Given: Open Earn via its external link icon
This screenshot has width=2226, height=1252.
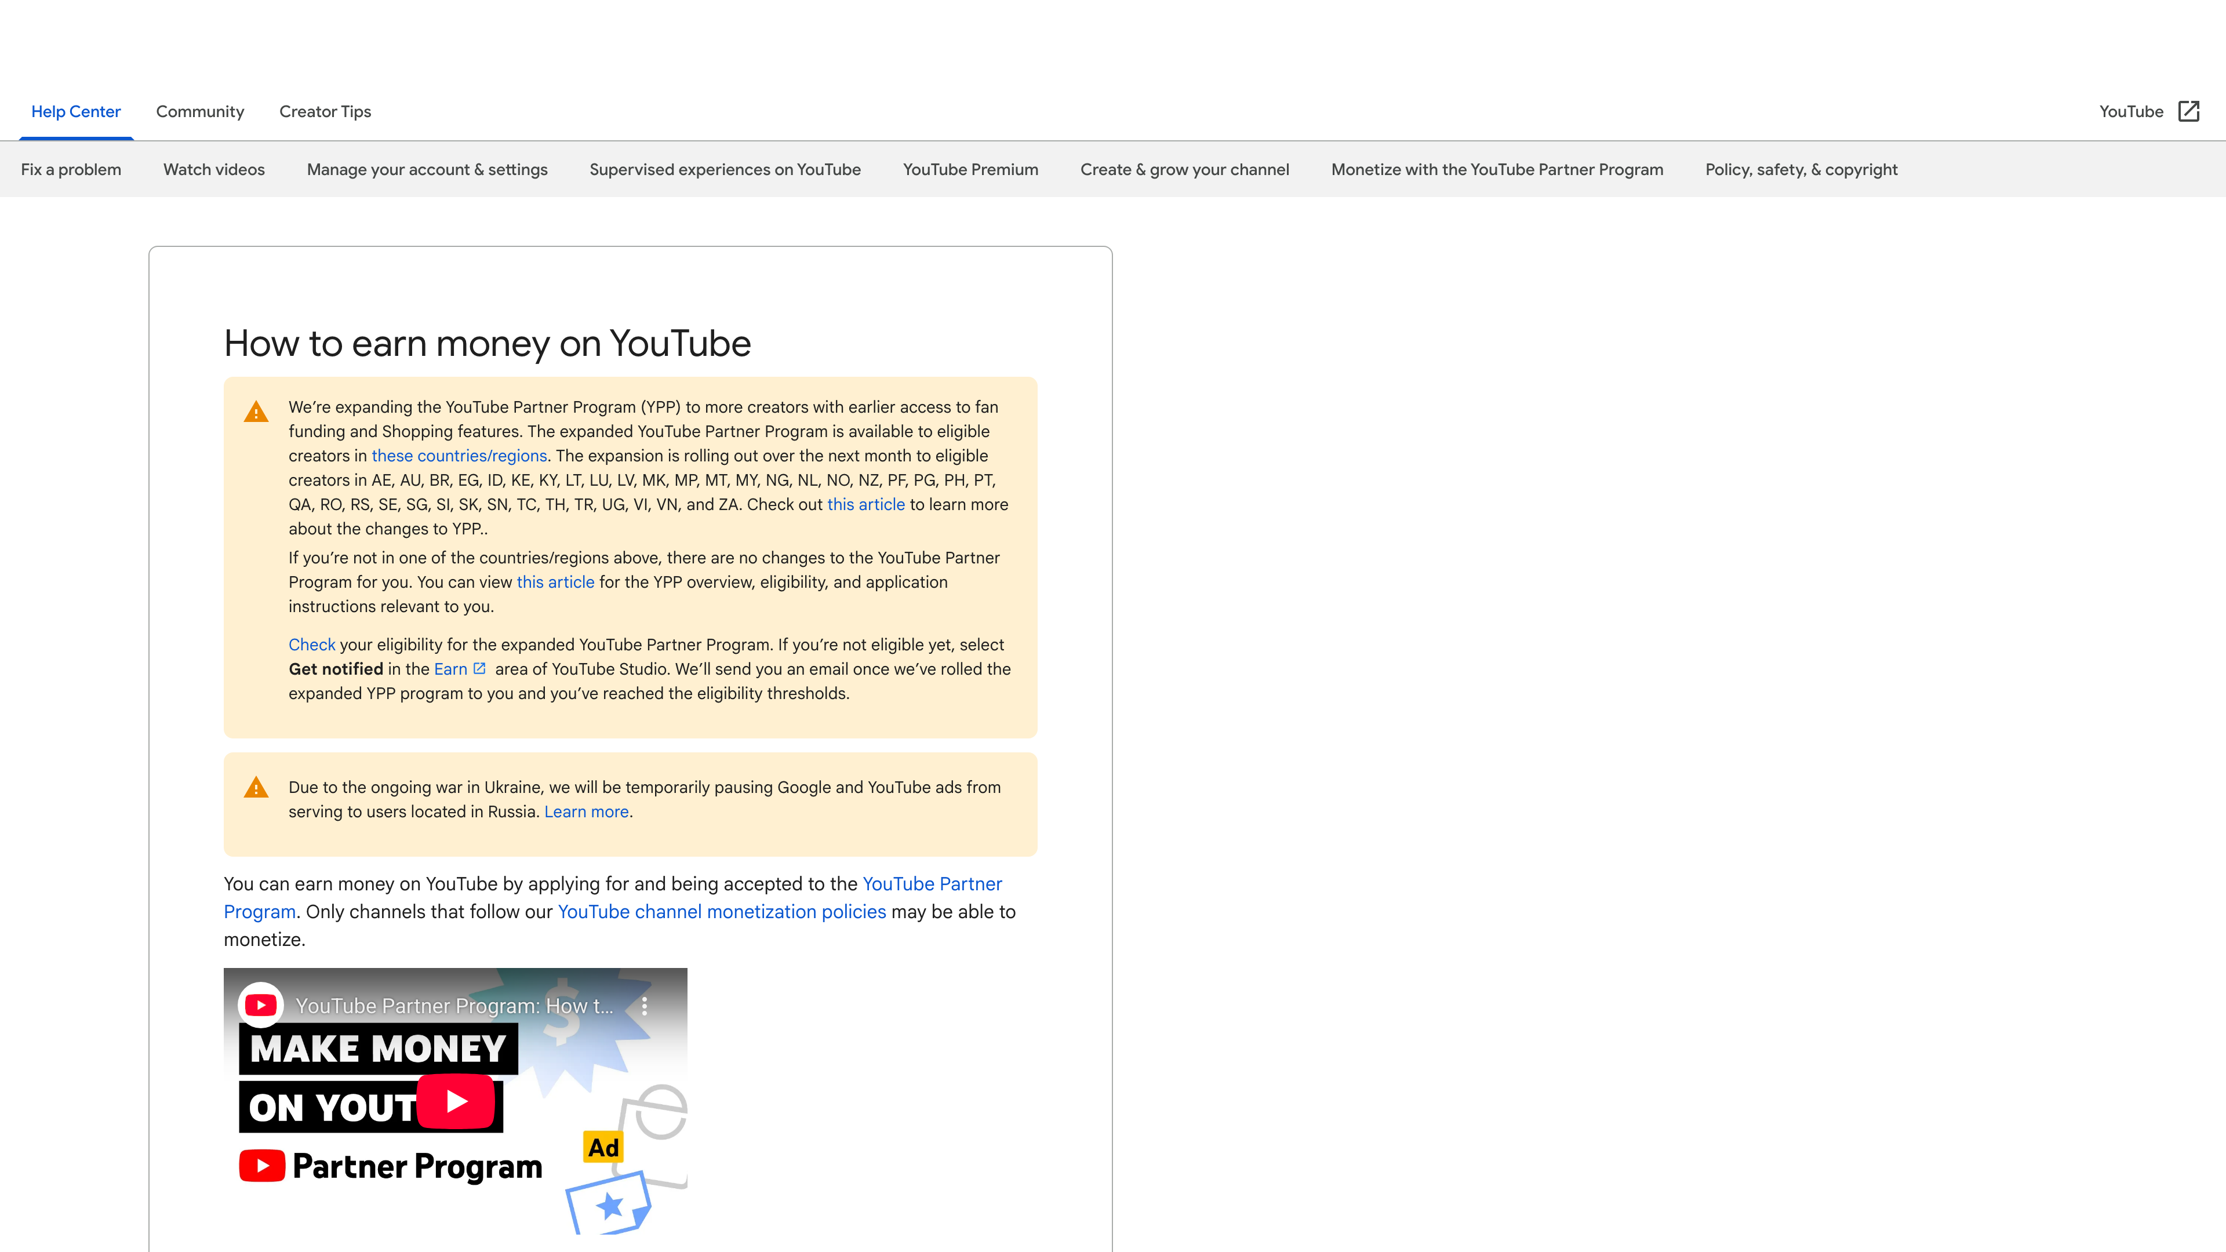Looking at the screenshot, I should [481, 668].
